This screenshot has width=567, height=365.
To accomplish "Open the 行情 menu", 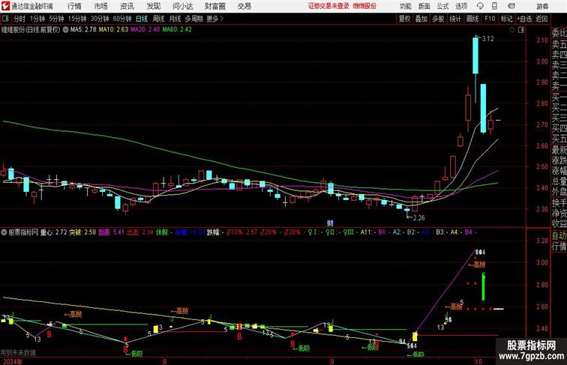I will point(74,6).
